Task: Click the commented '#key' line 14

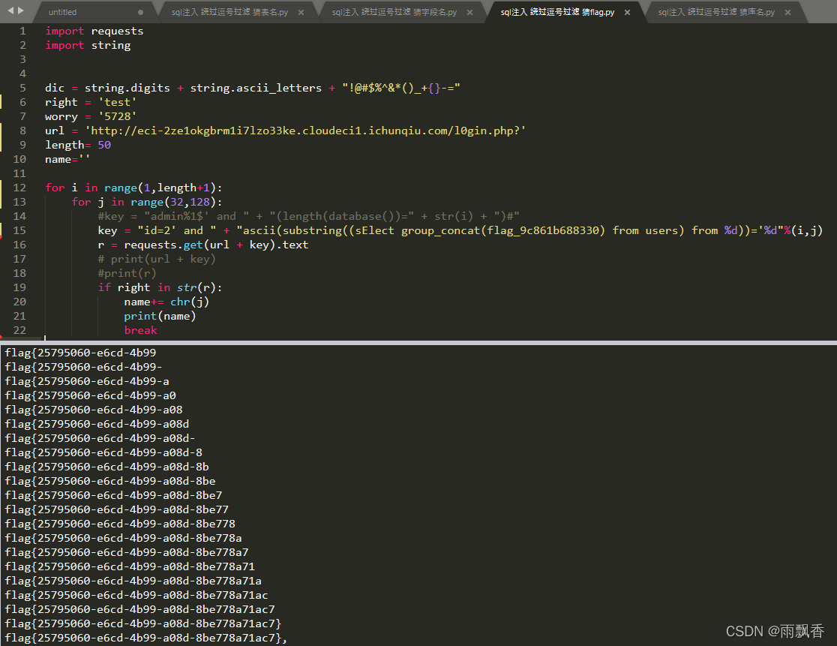Action: click(x=308, y=216)
